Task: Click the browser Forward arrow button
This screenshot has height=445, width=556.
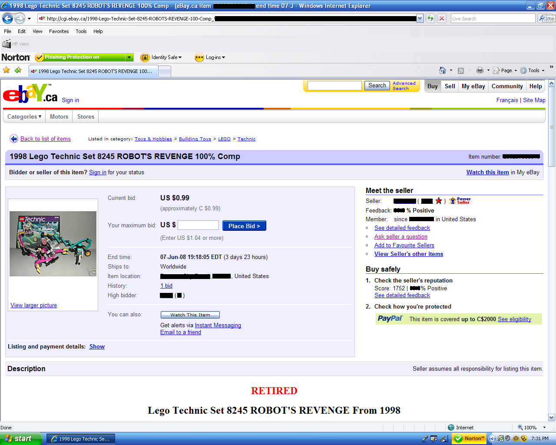Action: 20,18
